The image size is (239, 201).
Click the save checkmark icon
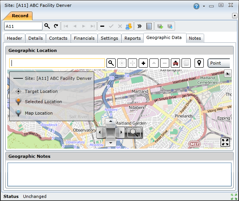point(111,26)
